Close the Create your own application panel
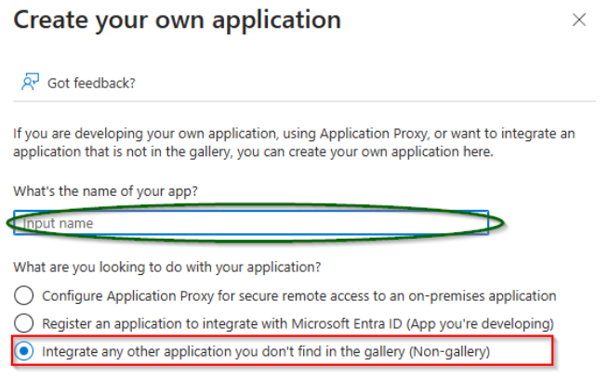This screenshot has width=609, height=379. (579, 19)
